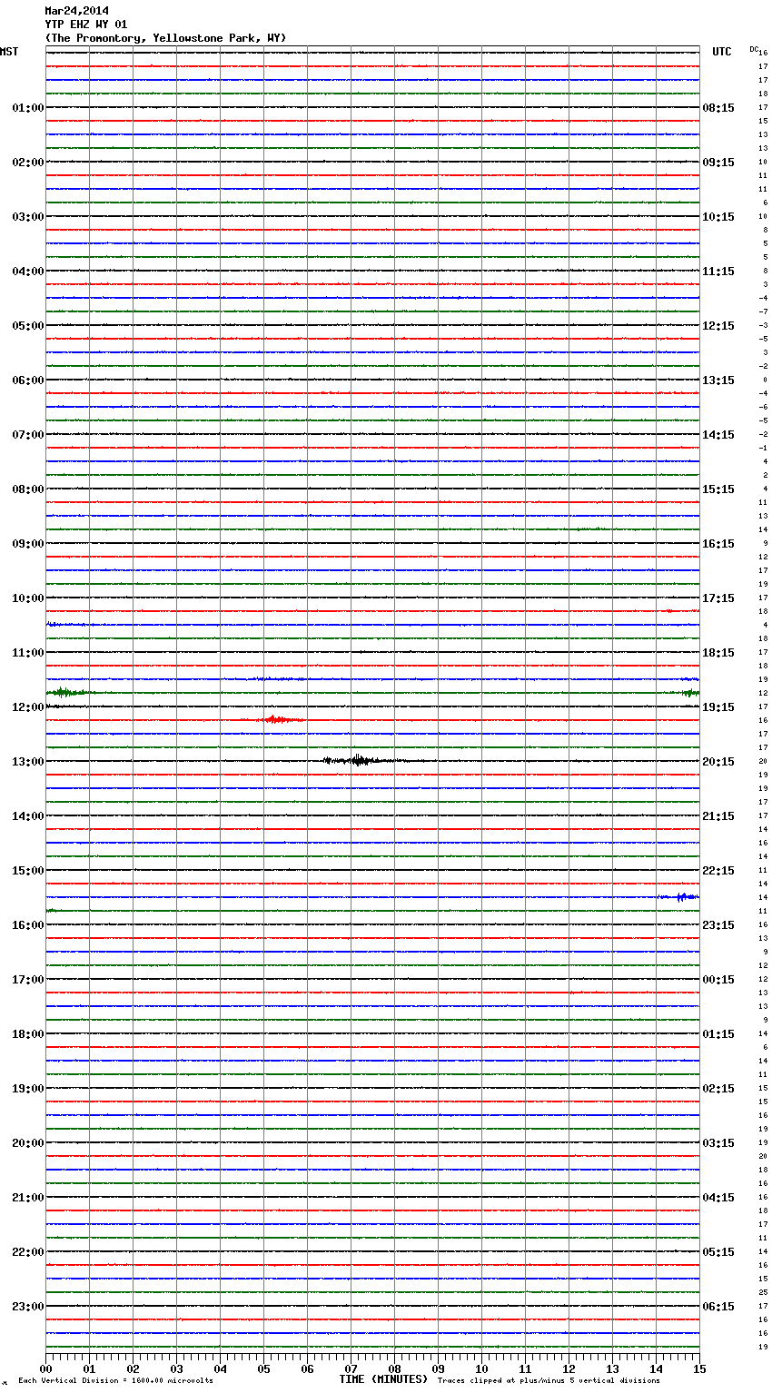The height and width of the screenshot is (1393, 772).
Task: Select the 16:00 MST hour label
Action: 27,925
